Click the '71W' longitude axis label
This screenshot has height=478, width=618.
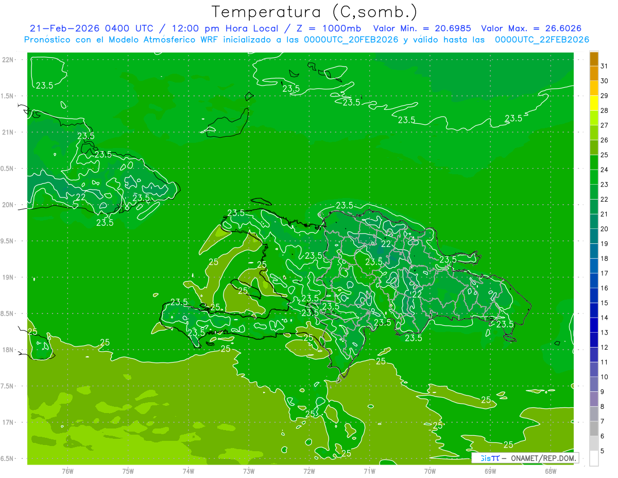(369, 471)
